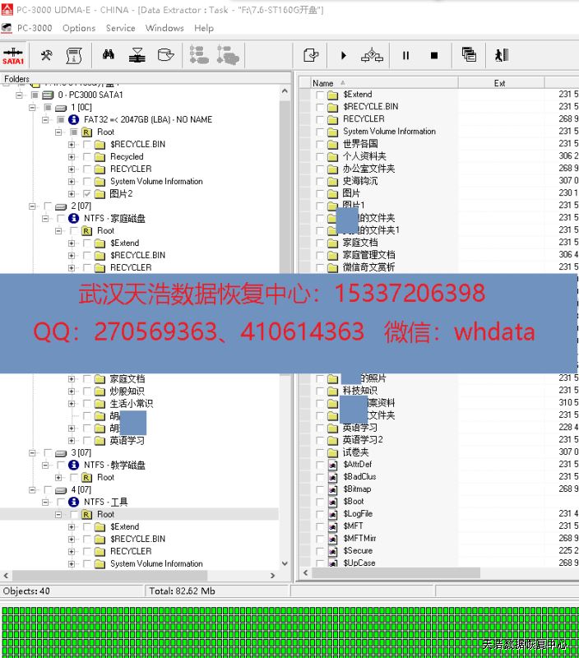The height and width of the screenshot is (658, 579).
Task: Check the 世界各国 folder checkbox
Action: (x=320, y=144)
